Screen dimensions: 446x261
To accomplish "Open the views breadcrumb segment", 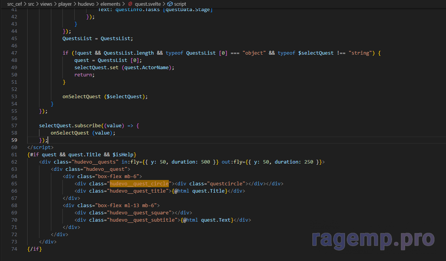I will 46,4.
